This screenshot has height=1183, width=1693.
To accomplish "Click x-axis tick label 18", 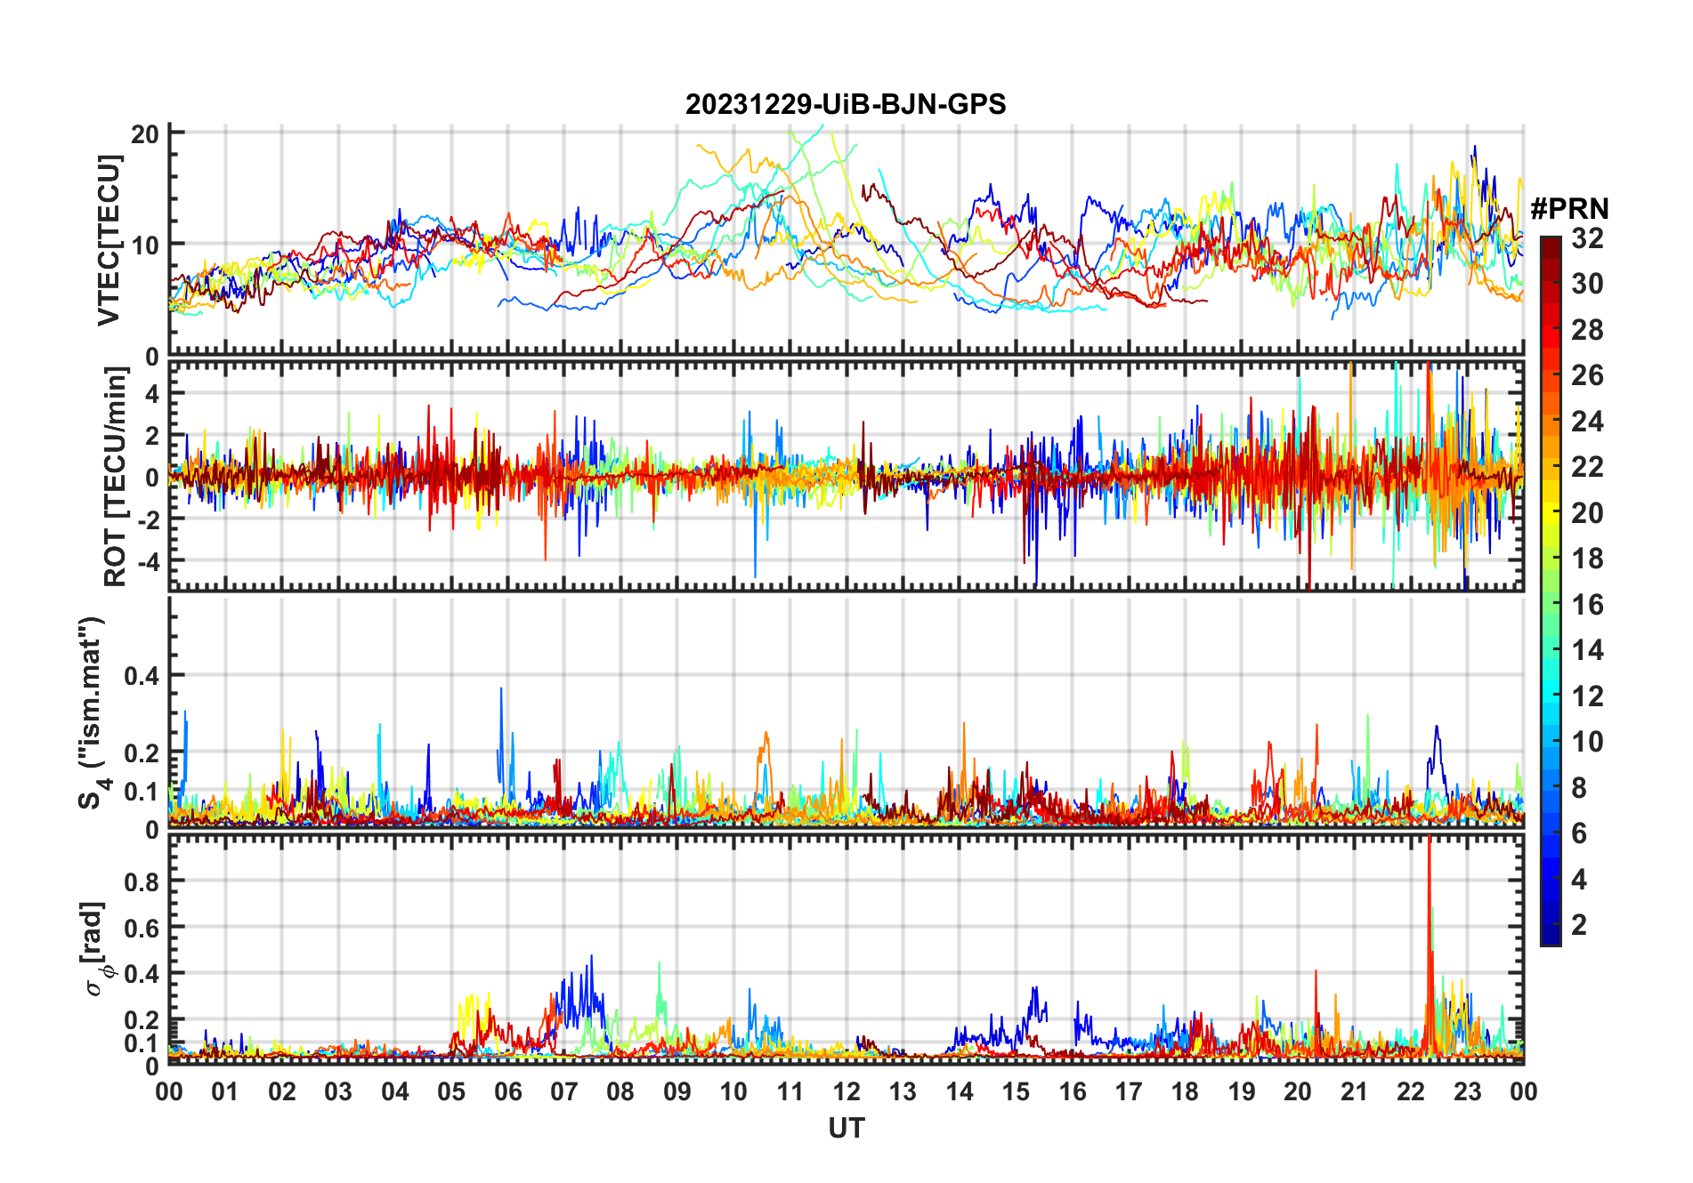I will (1185, 1091).
